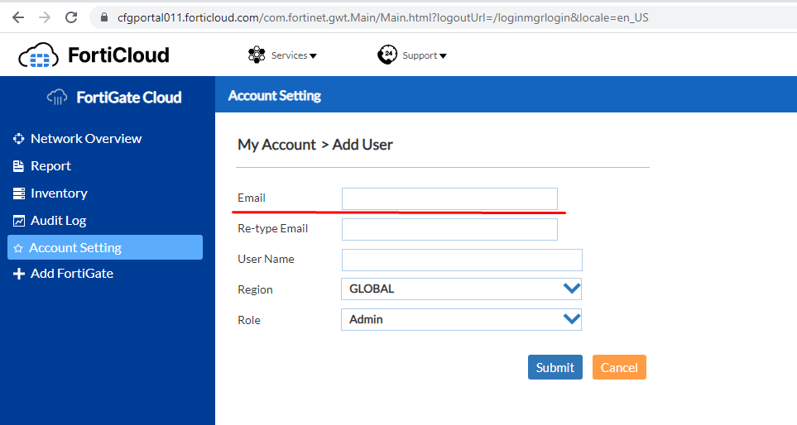
Task: Click the FortiGate Cloud sidebar title
Action: point(128,97)
